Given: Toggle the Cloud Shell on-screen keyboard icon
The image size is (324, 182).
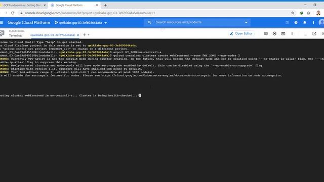Looking at the screenshot, I should coord(266,33).
